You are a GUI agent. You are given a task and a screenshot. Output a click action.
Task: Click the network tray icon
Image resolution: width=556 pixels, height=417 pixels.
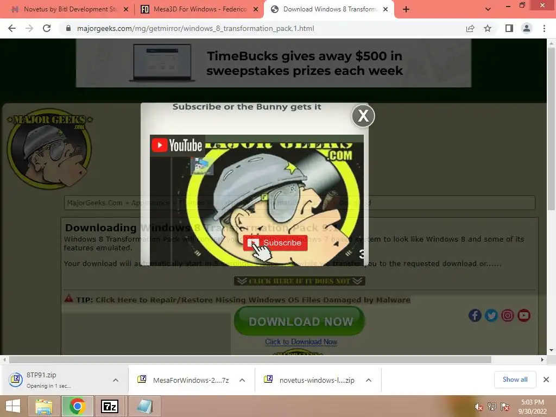click(x=492, y=407)
